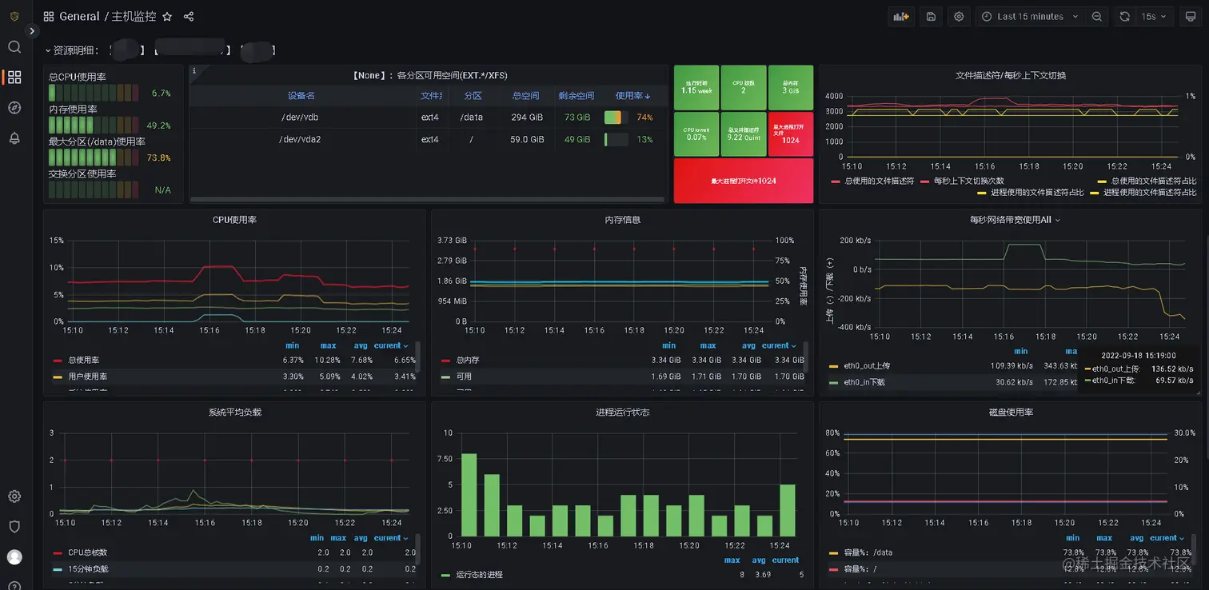
Task: Open Alerting bell icon
Action: (14, 138)
